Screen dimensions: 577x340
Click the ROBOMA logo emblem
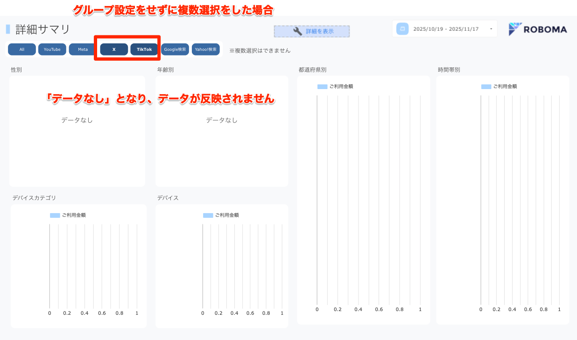coord(515,29)
